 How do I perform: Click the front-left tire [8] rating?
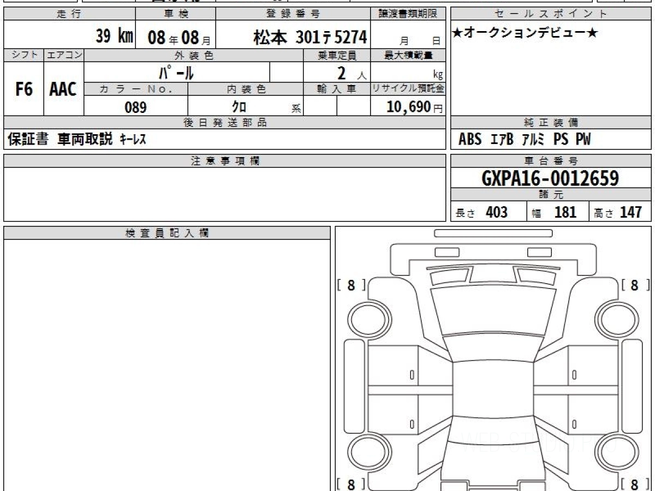tap(352, 285)
